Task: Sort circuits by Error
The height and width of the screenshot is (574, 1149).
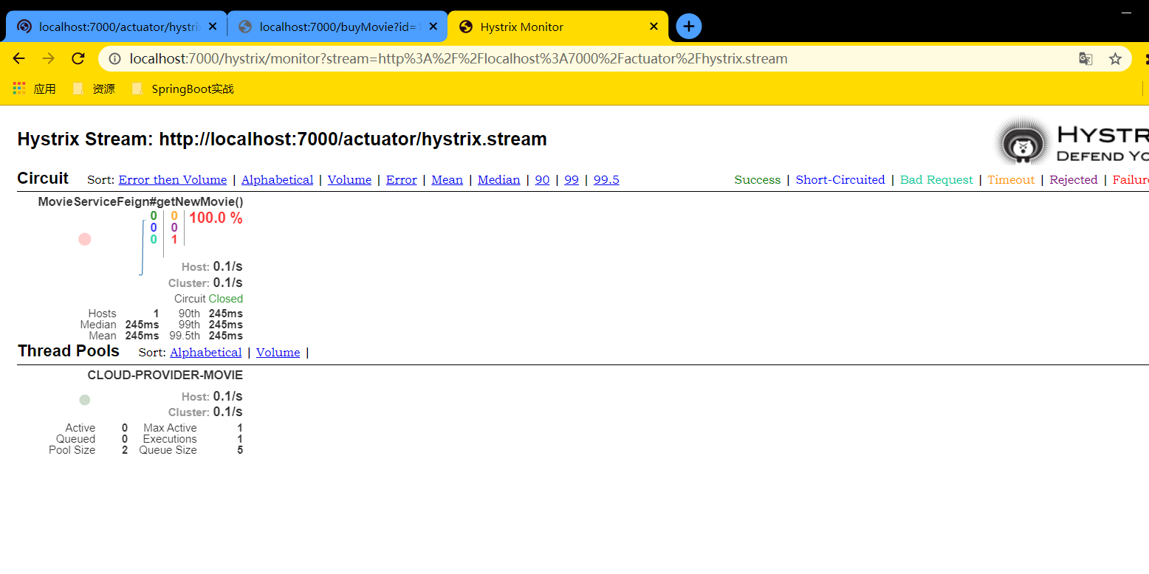Action: click(x=402, y=180)
